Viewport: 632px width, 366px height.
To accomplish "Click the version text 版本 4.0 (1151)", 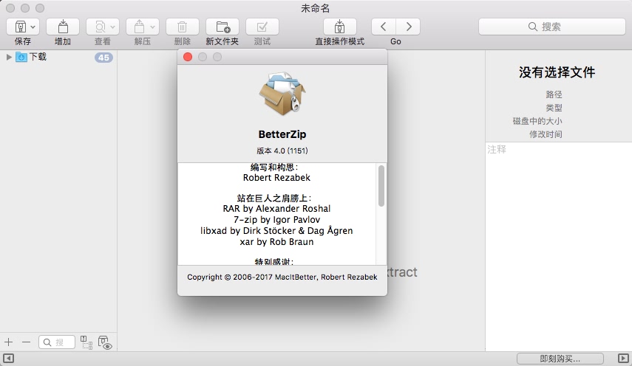I will (x=282, y=151).
